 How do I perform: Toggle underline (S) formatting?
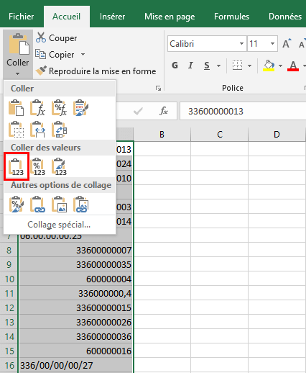(207, 65)
